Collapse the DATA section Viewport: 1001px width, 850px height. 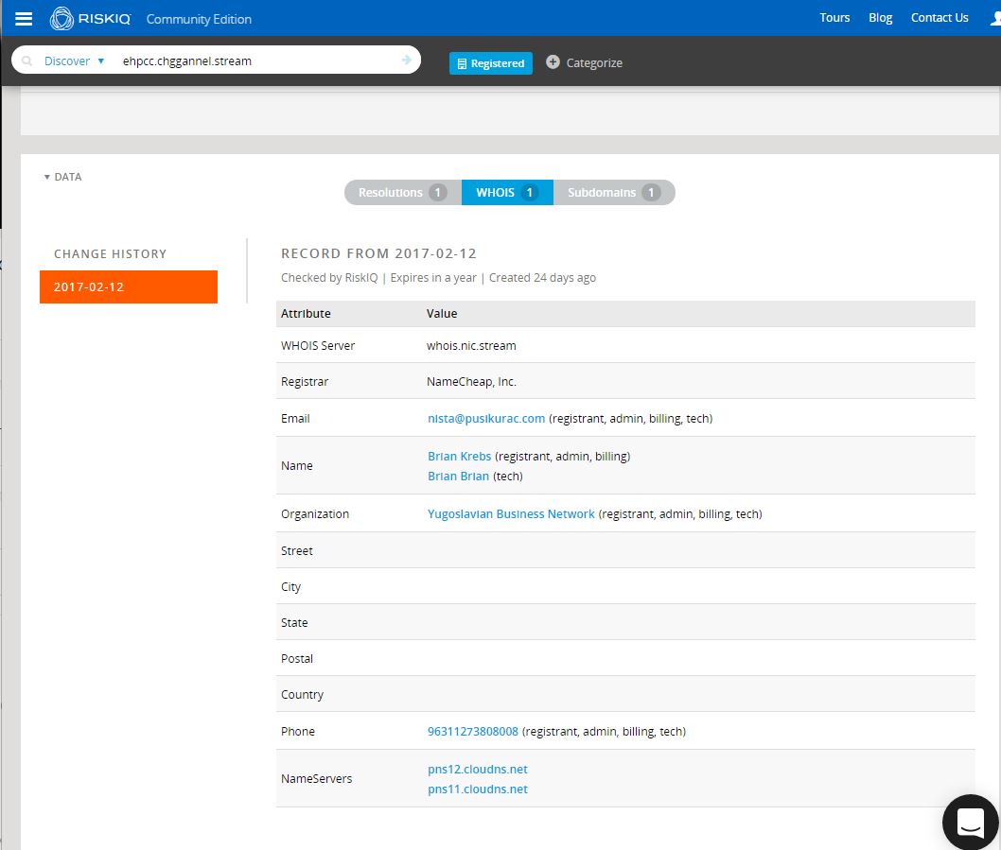pyautogui.click(x=62, y=177)
